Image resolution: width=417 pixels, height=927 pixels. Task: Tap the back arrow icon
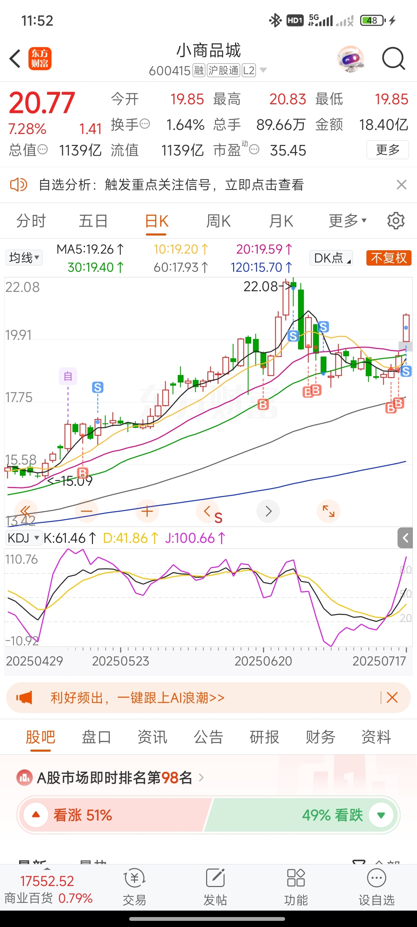[15, 59]
